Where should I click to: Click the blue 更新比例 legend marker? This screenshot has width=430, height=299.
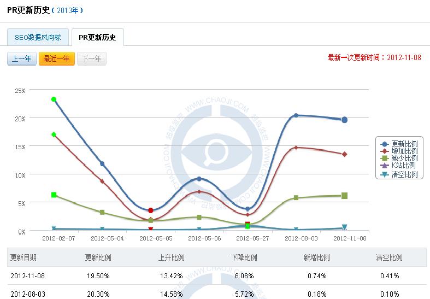pos(385,144)
